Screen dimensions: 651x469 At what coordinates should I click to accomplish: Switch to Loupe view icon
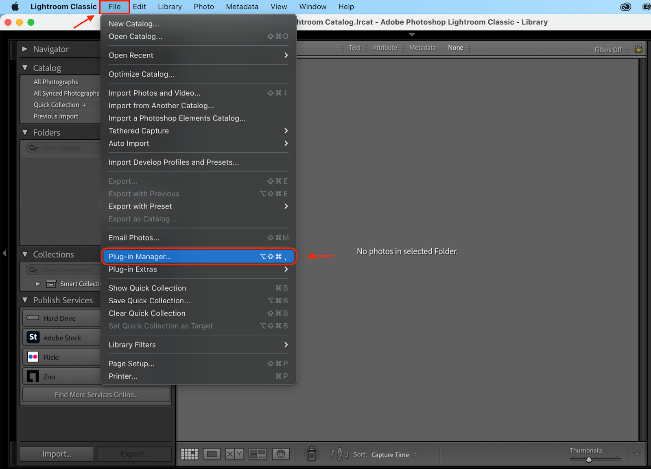coord(212,454)
